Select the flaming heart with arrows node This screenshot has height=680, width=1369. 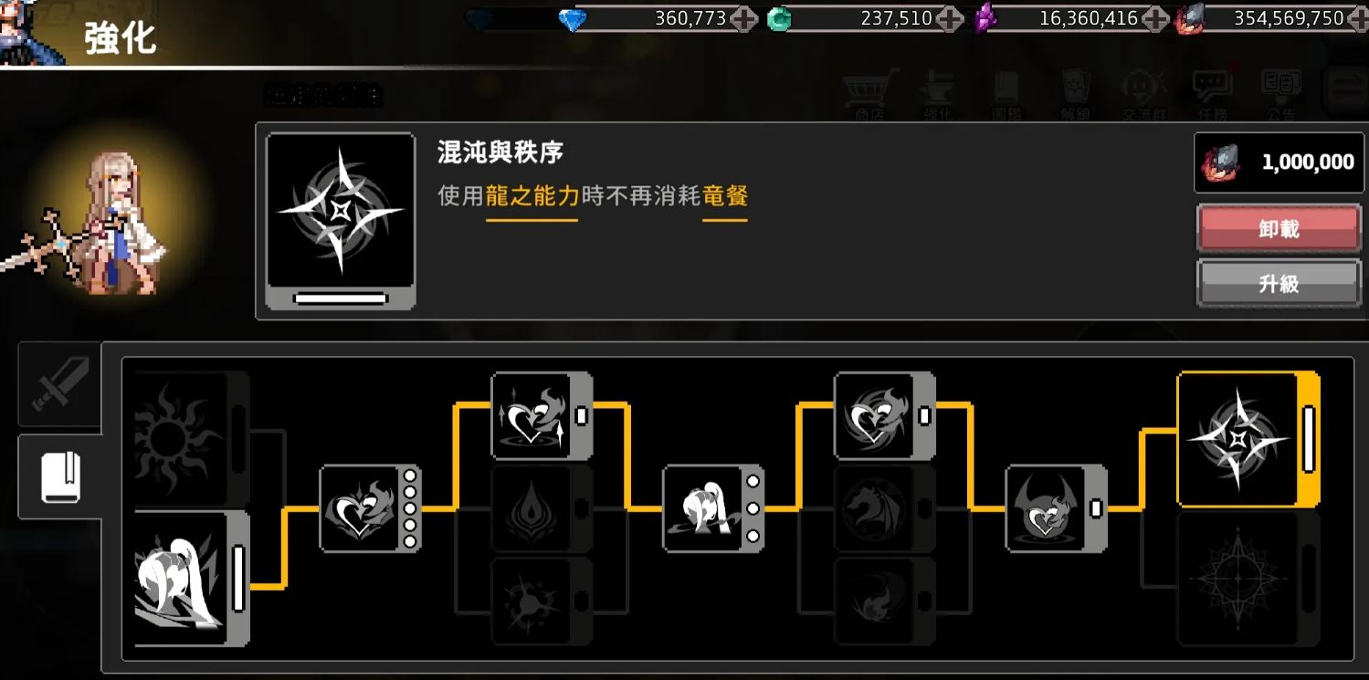[542, 415]
